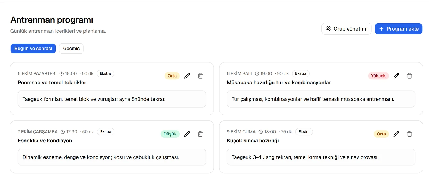This screenshot has width=429, height=184.
Task: Select the title Esneklik ve kondisyon
Action: (45, 141)
